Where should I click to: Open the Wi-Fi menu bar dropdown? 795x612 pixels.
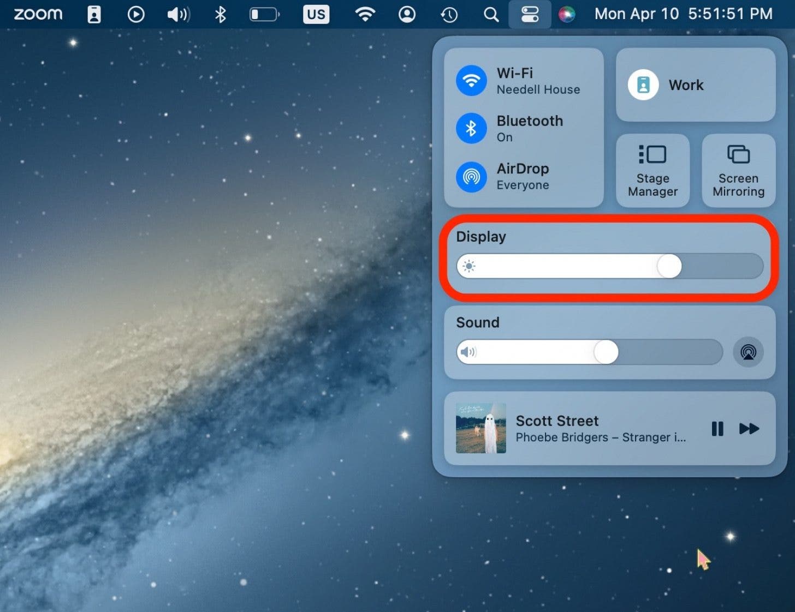click(x=365, y=14)
